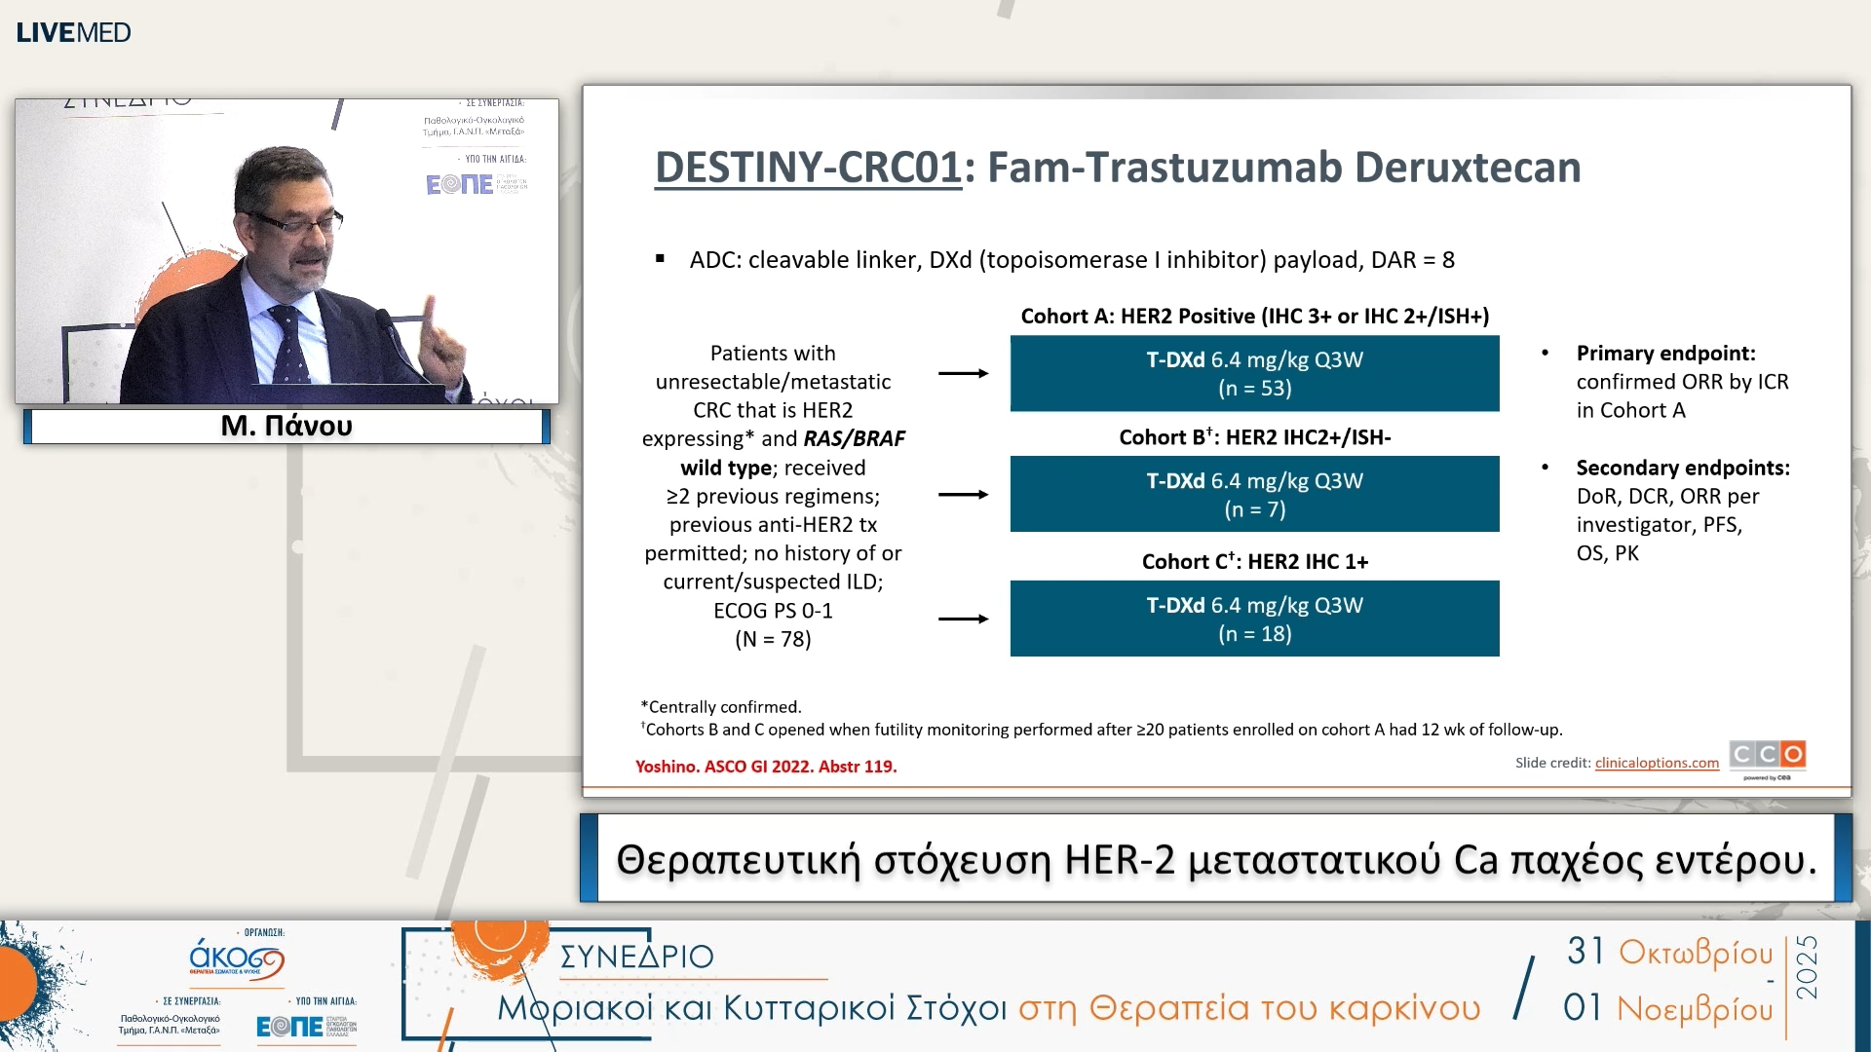Click the arrow pointing to Cohort A
Image resolution: width=1871 pixels, height=1052 pixels.
[963, 373]
